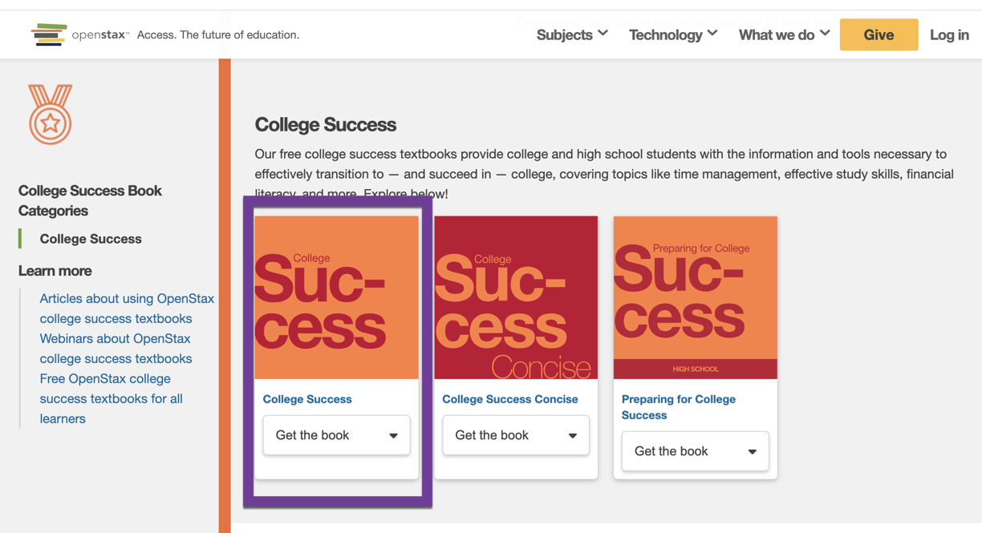Click the OpenStax logo icon

click(50, 34)
